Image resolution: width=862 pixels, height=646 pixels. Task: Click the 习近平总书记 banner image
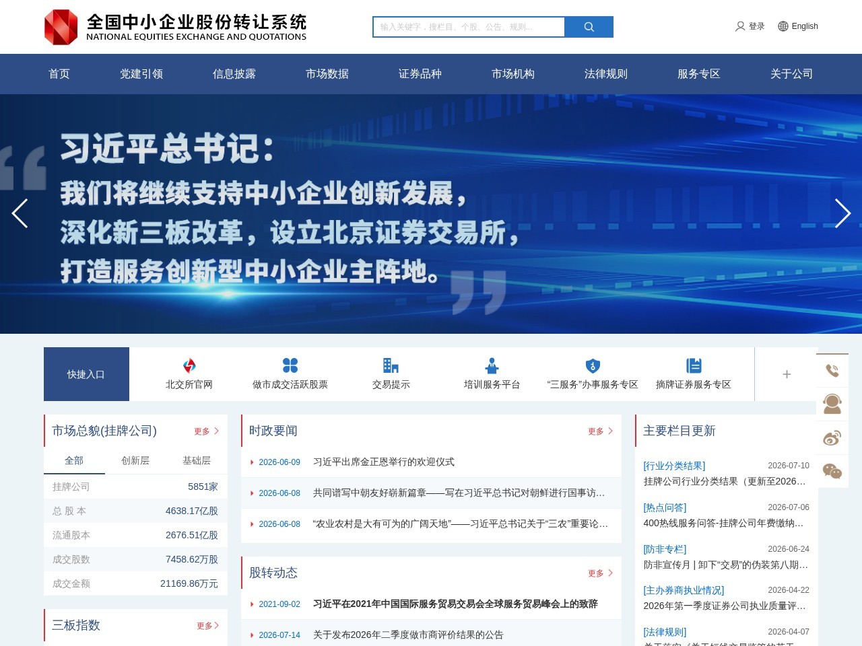(431, 214)
